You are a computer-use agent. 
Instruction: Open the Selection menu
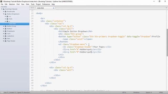point(12,4)
